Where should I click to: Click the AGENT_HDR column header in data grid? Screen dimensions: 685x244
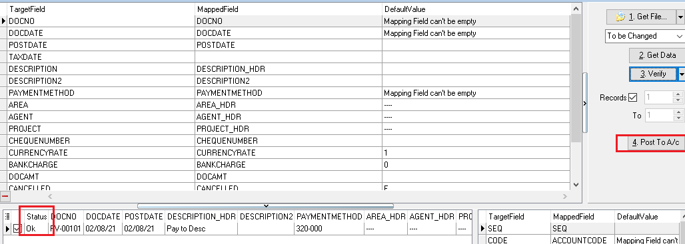pyautogui.click(x=432, y=217)
